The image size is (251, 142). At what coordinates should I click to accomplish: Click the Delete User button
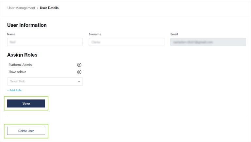(26, 131)
